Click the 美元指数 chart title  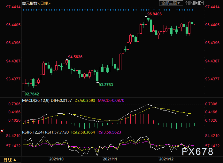pos(30,3)
